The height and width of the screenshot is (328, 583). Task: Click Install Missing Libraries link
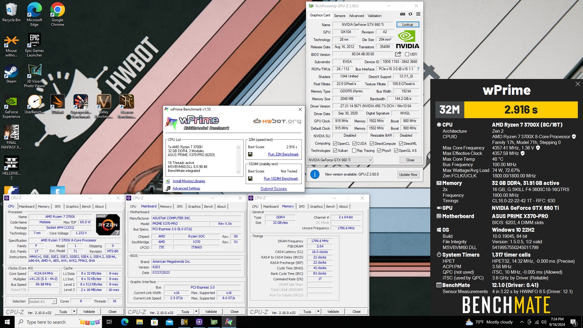click(x=189, y=181)
